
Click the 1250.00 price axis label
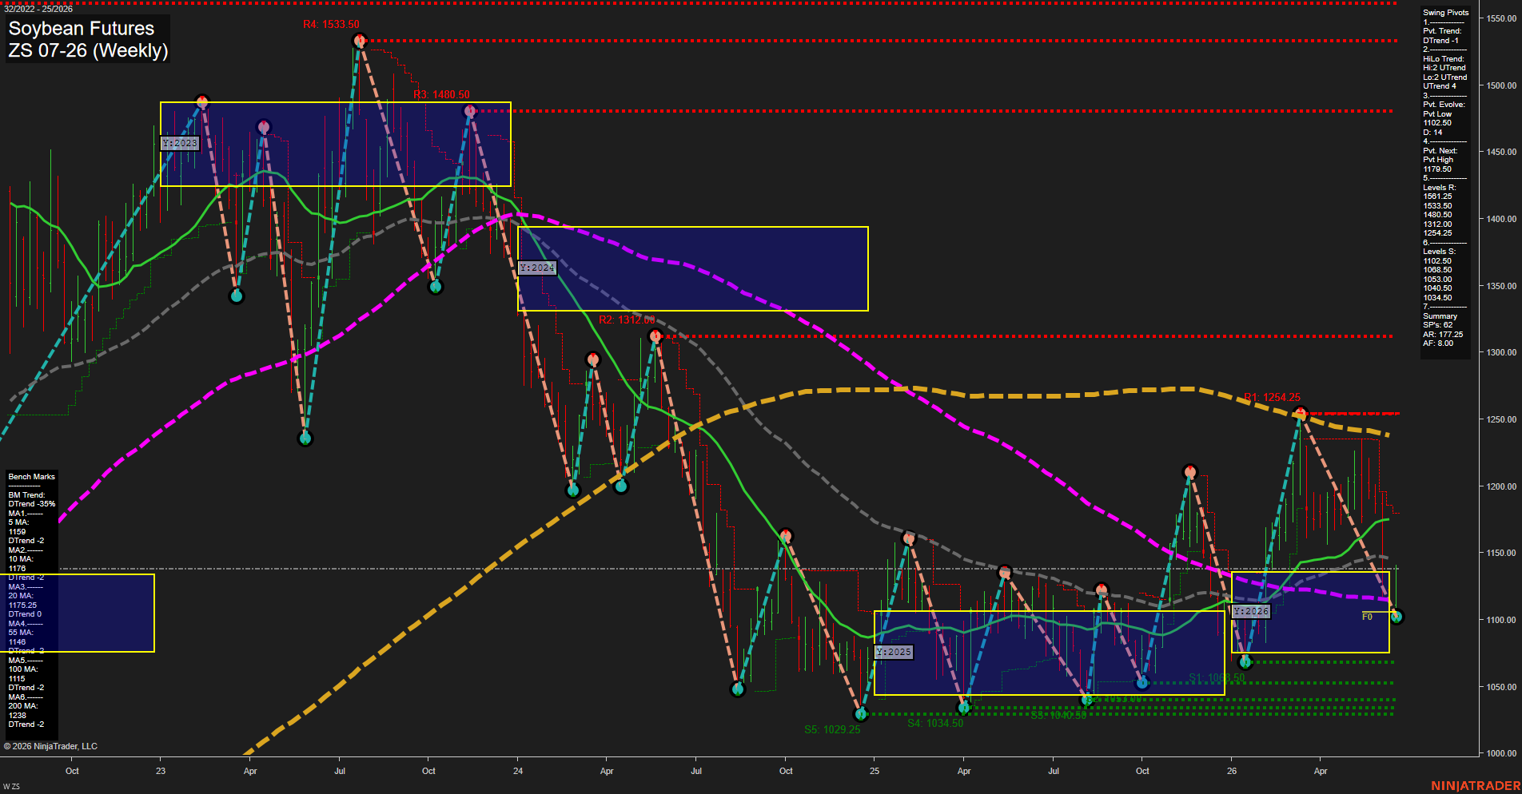[x=1501, y=419]
